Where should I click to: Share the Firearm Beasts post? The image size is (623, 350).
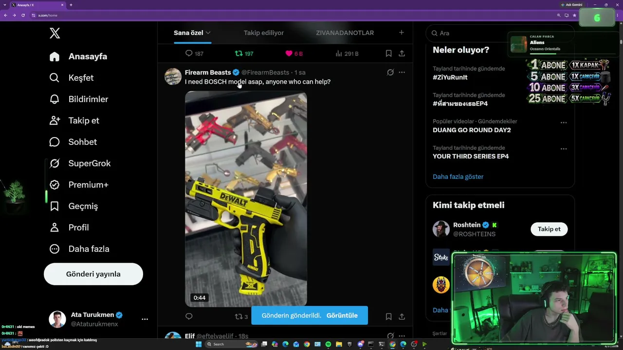click(402, 316)
